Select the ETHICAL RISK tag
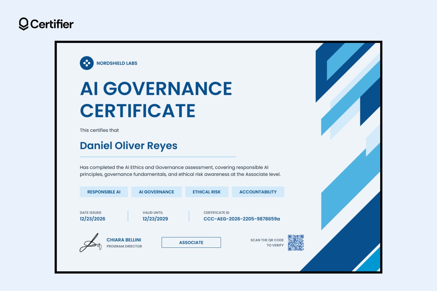Viewport: 437px width, 291px height. 207,192
